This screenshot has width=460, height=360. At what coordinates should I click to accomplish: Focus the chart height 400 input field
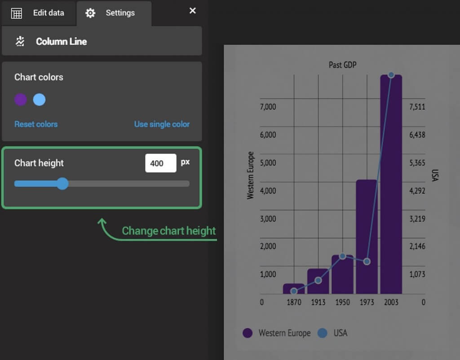(160, 163)
